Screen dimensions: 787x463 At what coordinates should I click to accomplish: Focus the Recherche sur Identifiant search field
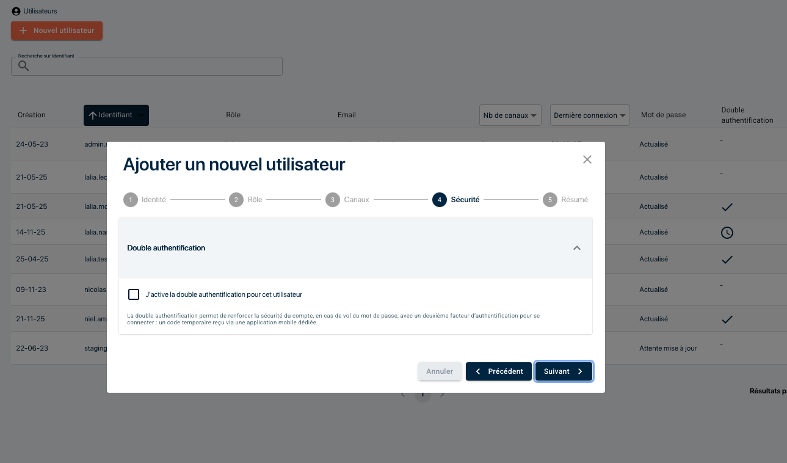[153, 67]
